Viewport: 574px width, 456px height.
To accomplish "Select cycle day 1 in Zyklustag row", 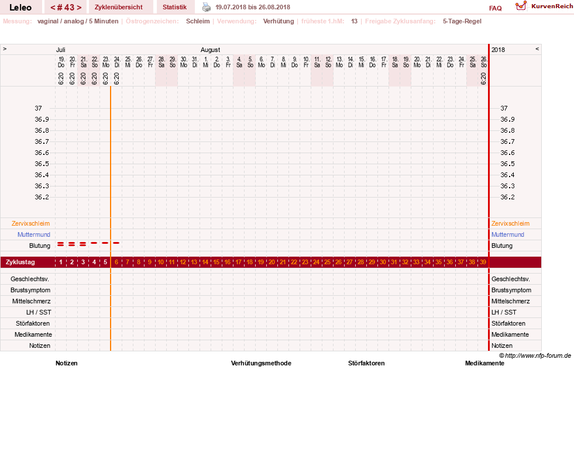I will tap(61, 262).
